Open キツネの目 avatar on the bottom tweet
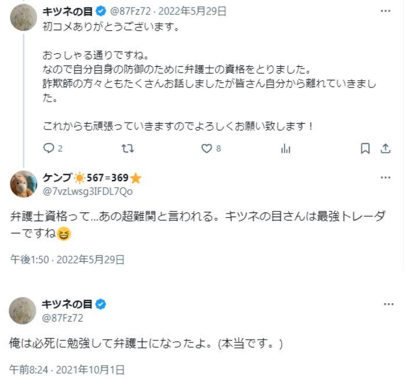This screenshot has width=406, height=389. tap(23, 311)
